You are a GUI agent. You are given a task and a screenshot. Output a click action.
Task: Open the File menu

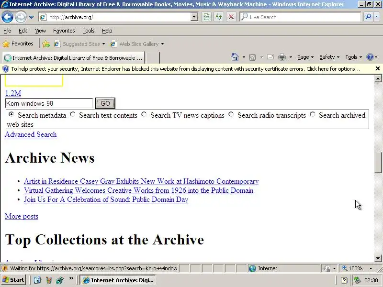tap(7, 31)
